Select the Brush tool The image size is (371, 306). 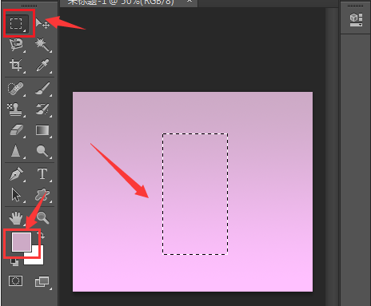pyautogui.click(x=42, y=89)
